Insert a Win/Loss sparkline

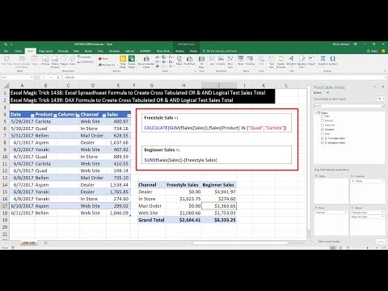pos(230,61)
